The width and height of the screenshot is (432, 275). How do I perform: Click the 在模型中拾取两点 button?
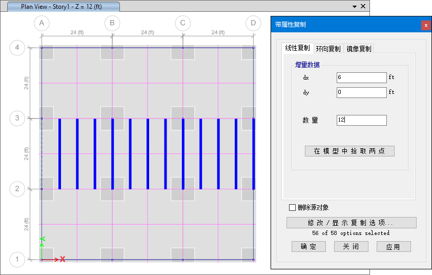pos(349,151)
